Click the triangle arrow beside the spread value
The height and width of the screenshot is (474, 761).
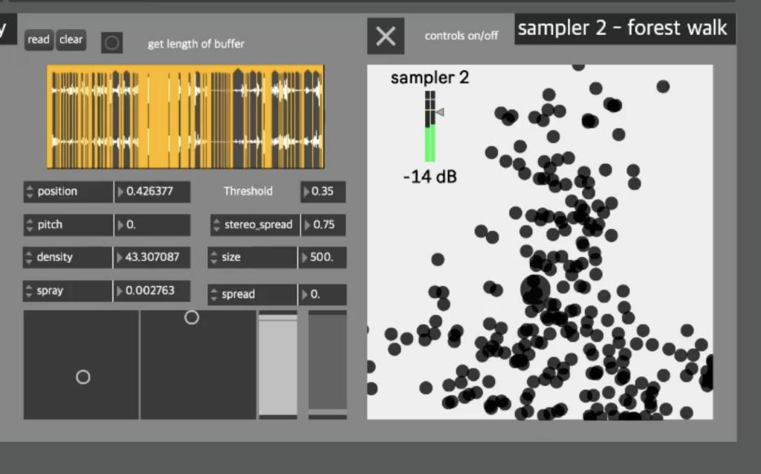pos(307,294)
